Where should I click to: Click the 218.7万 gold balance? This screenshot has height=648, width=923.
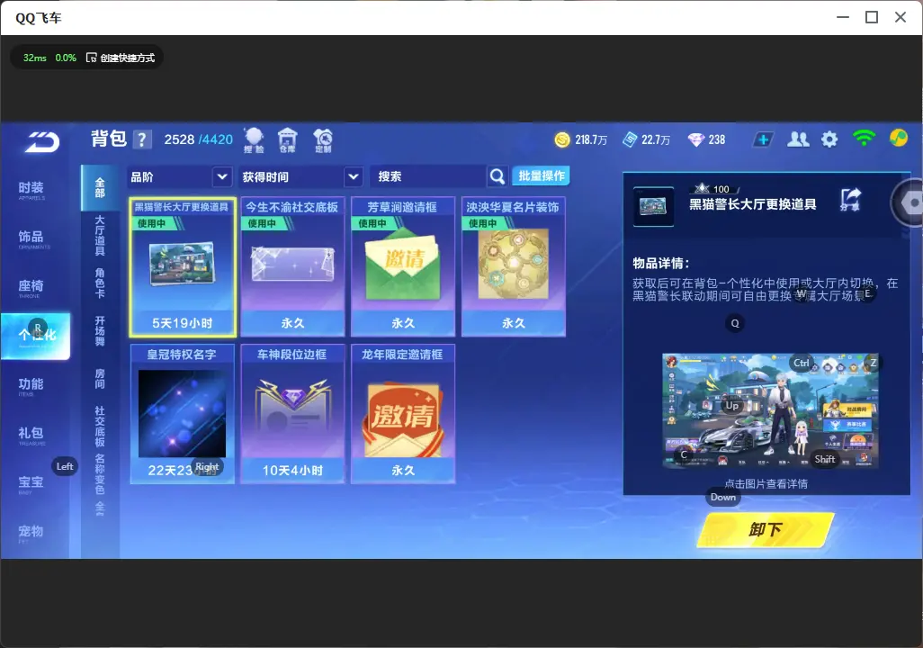[591, 139]
